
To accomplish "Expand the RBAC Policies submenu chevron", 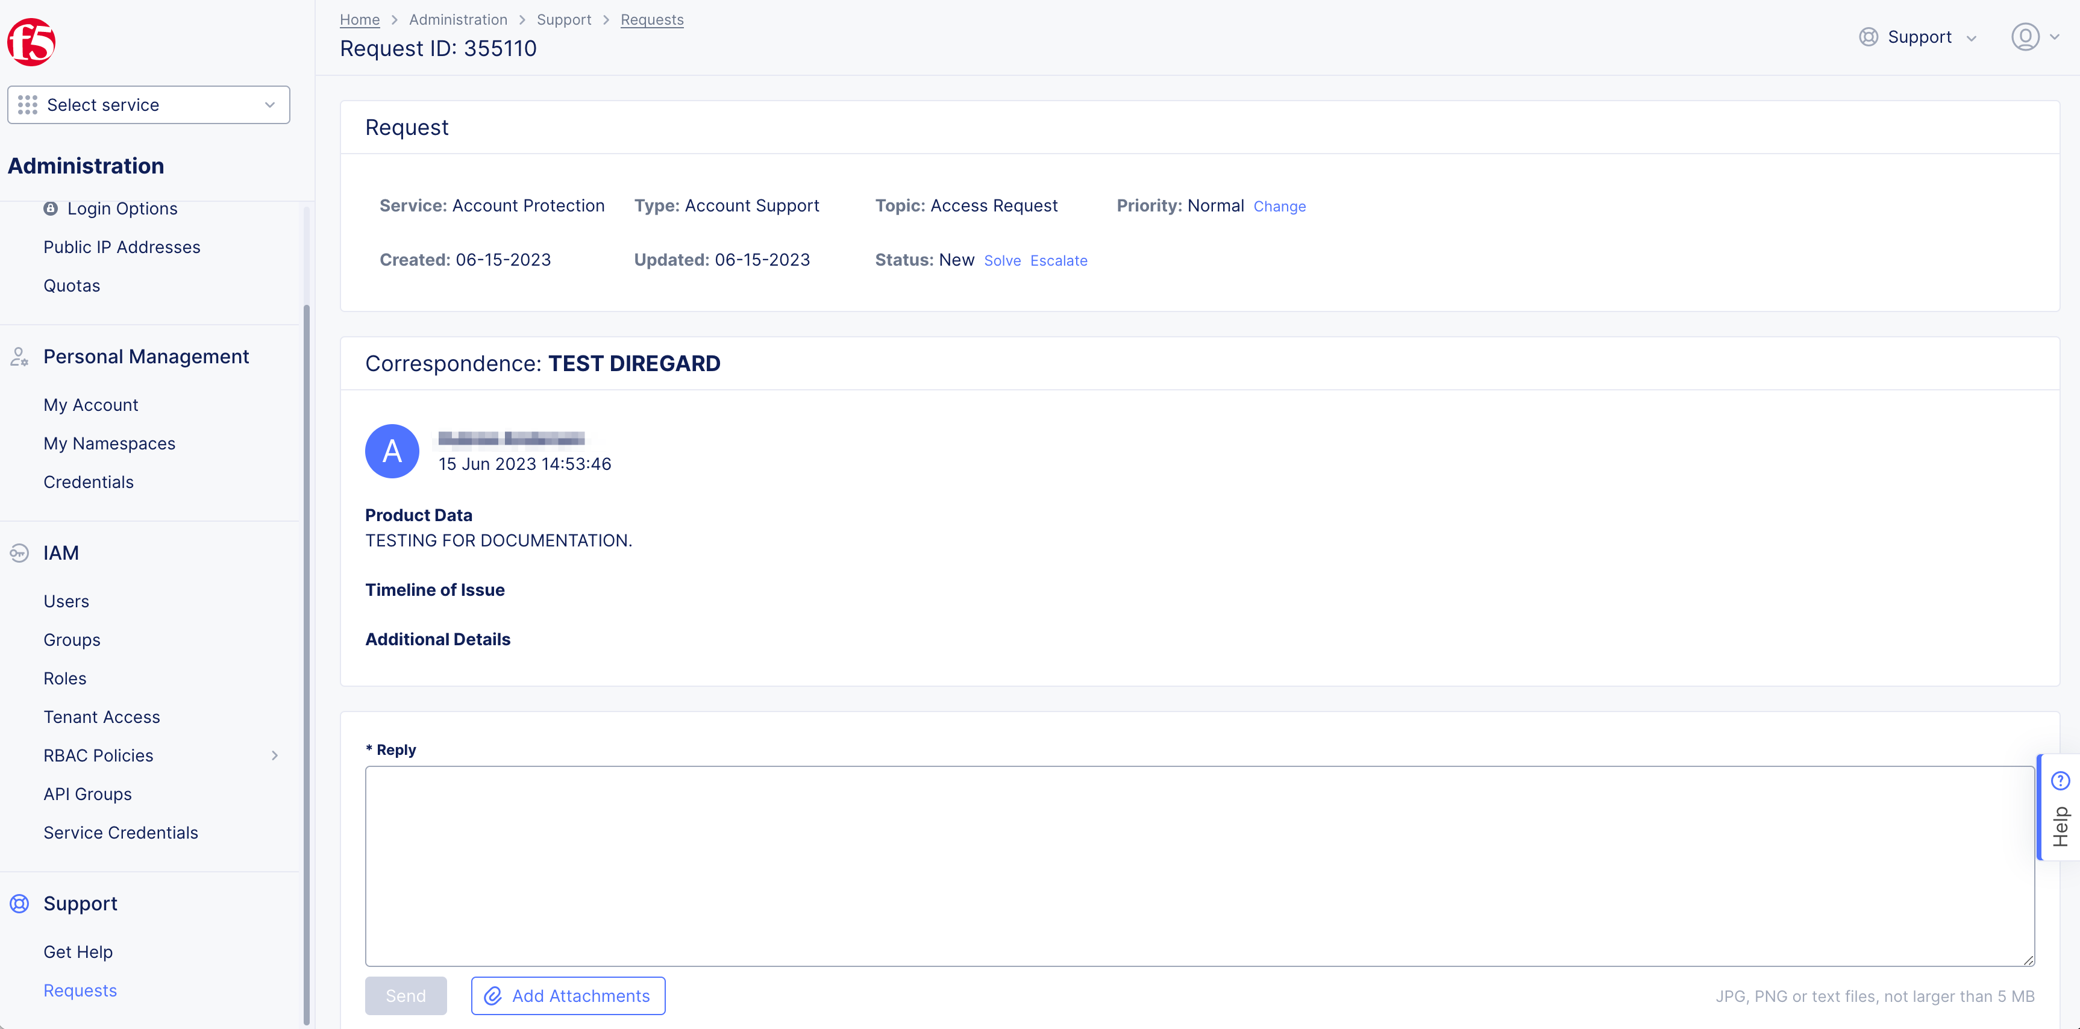I will (x=275, y=755).
